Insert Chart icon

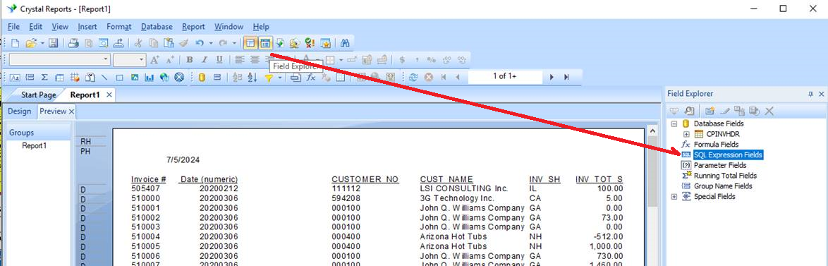[150, 77]
